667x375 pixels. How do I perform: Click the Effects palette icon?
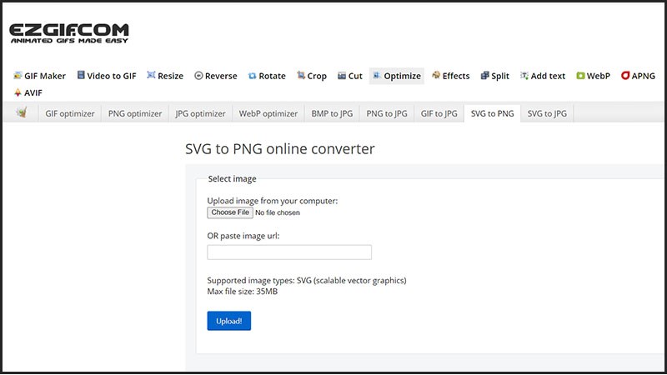click(x=436, y=75)
